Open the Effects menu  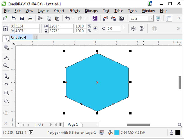coord(75,11)
